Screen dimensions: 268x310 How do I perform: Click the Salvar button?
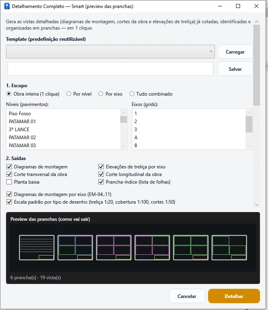click(x=235, y=69)
